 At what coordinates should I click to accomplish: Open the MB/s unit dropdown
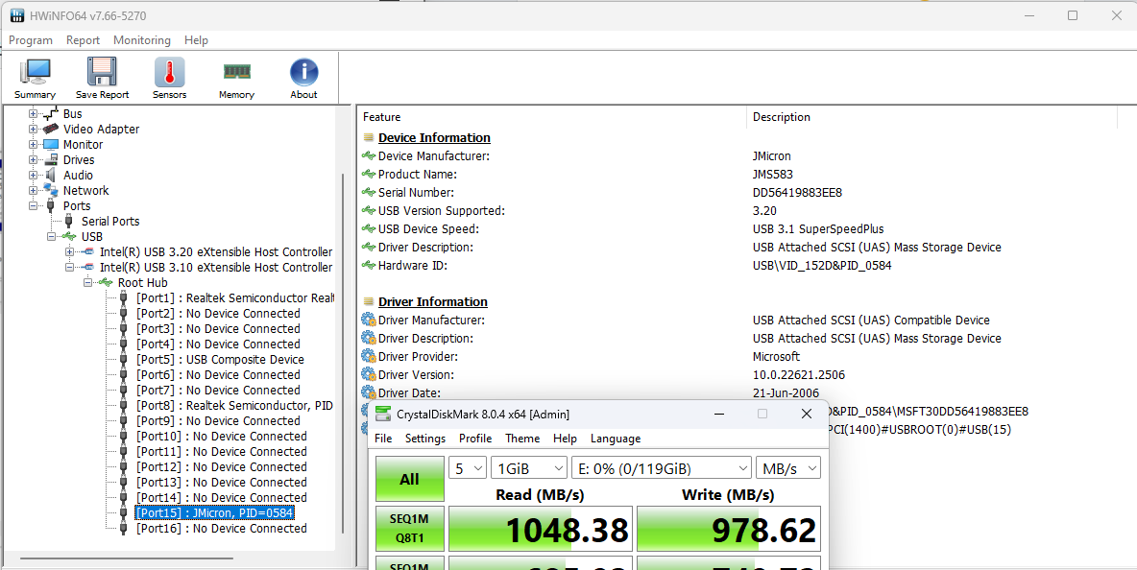(x=788, y=468)
